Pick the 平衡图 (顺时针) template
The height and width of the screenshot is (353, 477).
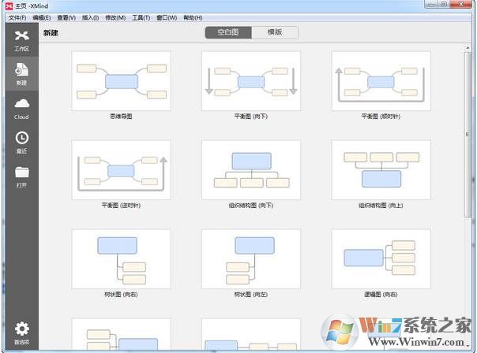pos(381,81)
